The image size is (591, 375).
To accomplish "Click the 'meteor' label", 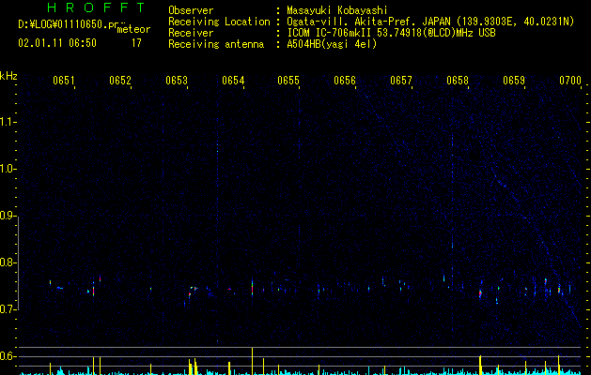I will point(133,29).
